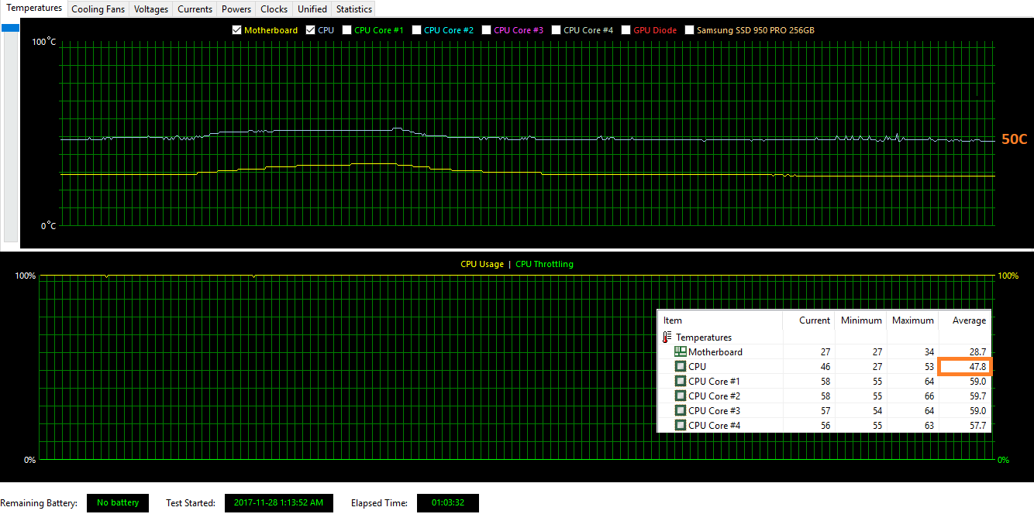Click the Temperatures thermometer icon in the table

[667, 338]
